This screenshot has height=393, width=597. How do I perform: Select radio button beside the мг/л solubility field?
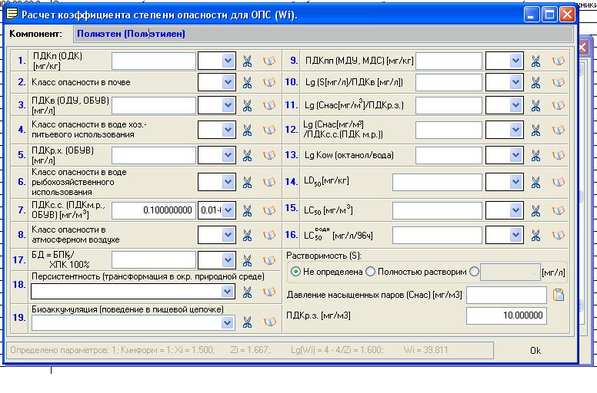(x=474, y=271)
